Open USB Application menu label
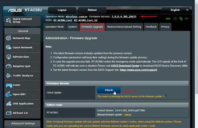Image resolution: width=198 pixels, height=128 pixels. point(23,104)
